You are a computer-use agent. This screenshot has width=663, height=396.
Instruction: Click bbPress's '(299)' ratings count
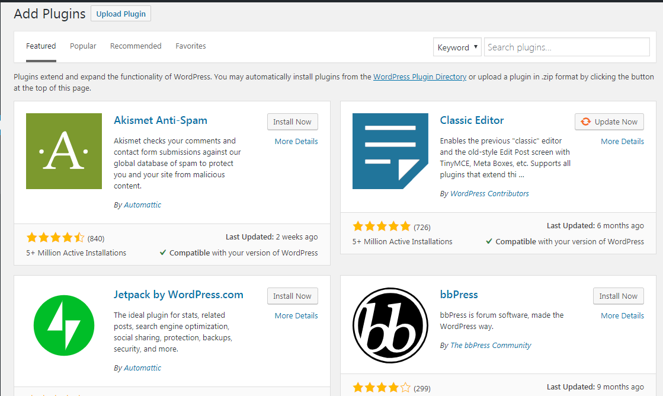coord(422,388)
